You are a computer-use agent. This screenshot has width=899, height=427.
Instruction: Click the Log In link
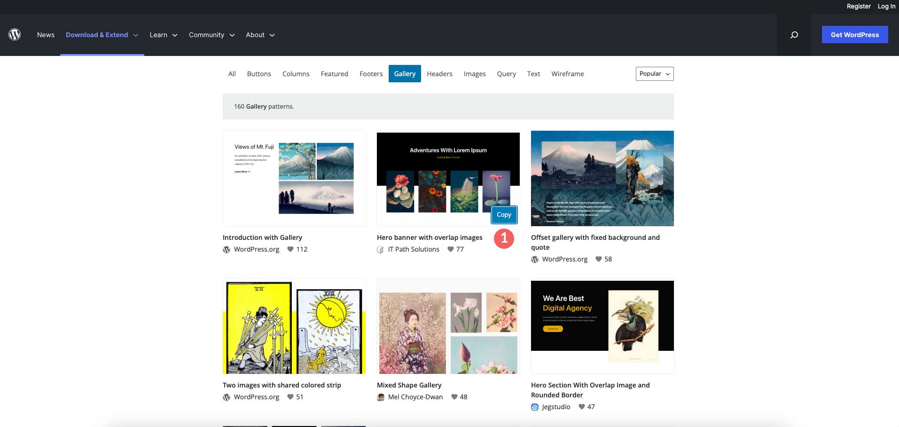pyautogui.click(x=886, y=6)
